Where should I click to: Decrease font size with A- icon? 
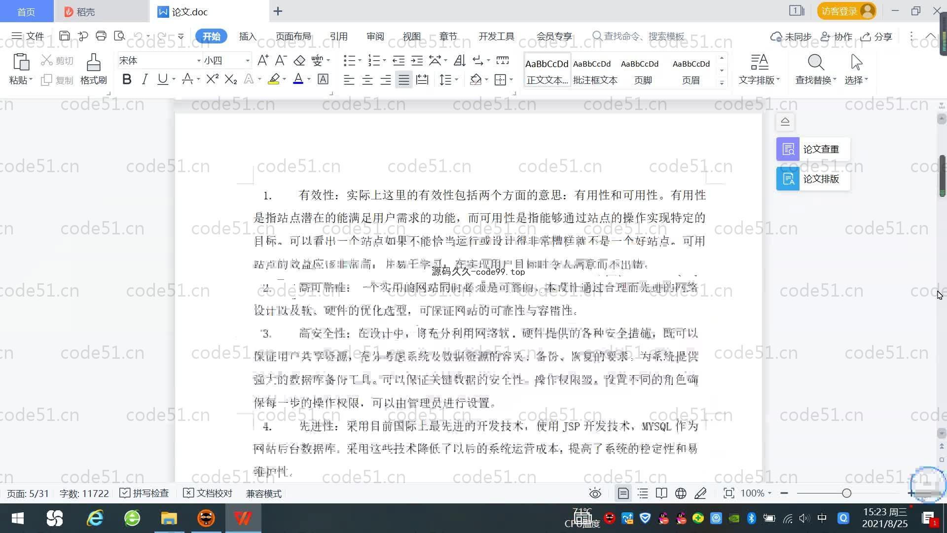281,60
